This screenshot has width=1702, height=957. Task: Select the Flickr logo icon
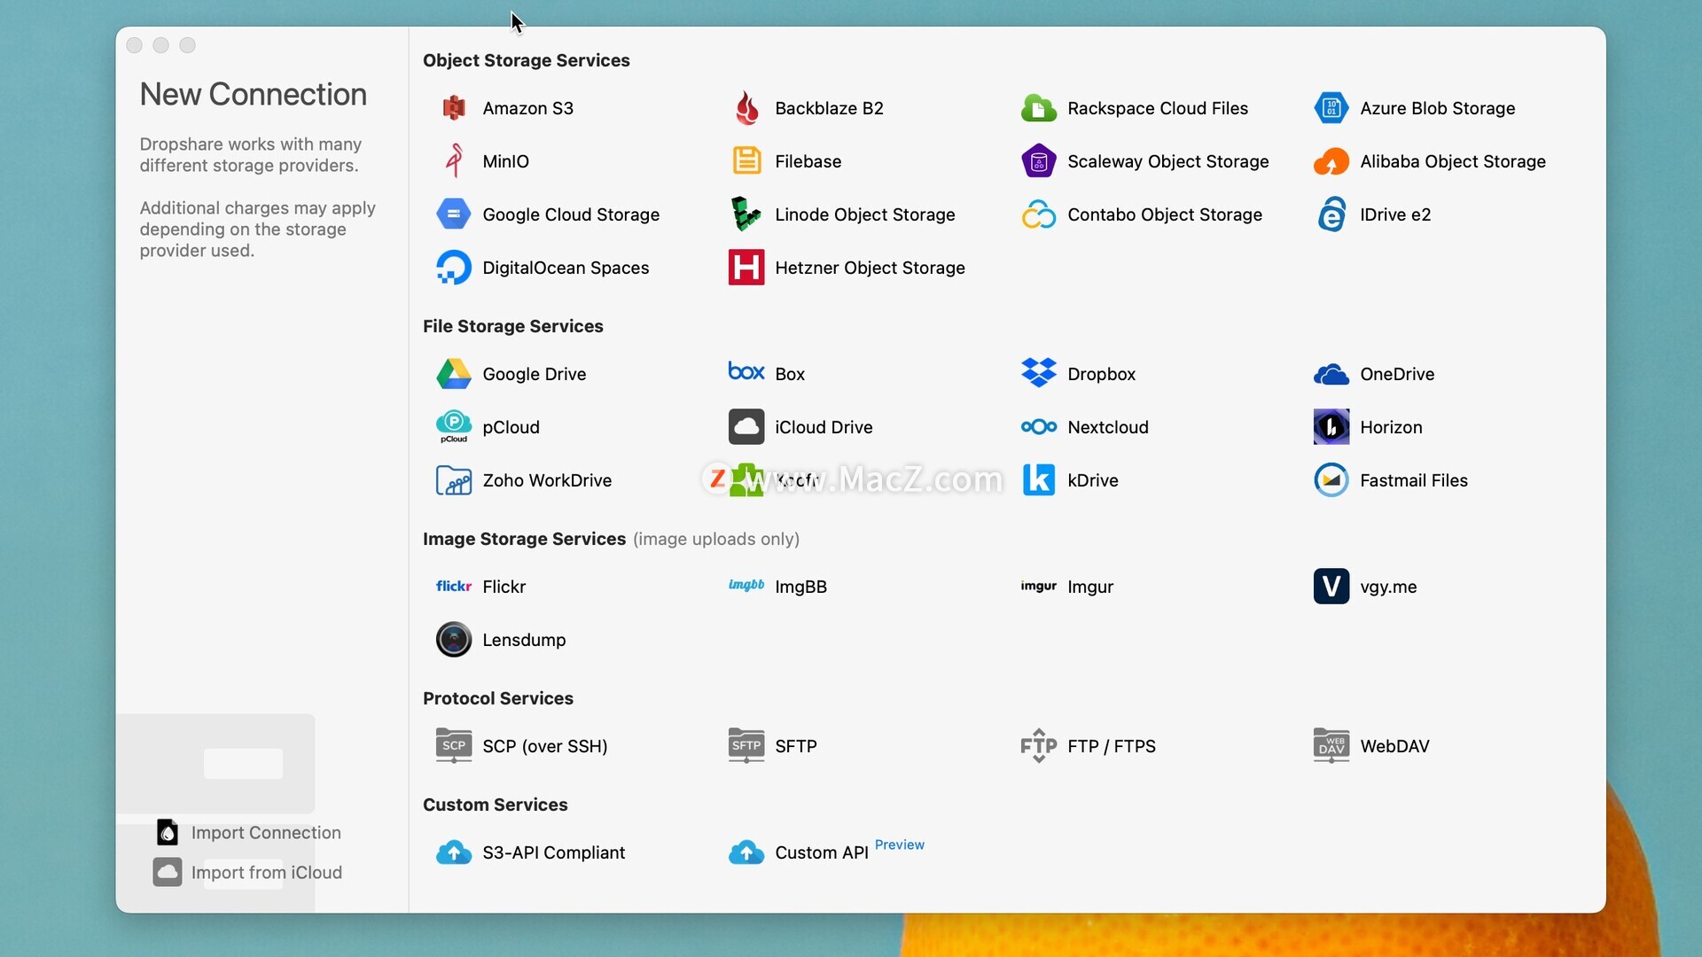(x=454, y=586)
